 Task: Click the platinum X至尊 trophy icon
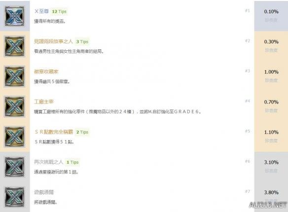click(x=14, y=16)
